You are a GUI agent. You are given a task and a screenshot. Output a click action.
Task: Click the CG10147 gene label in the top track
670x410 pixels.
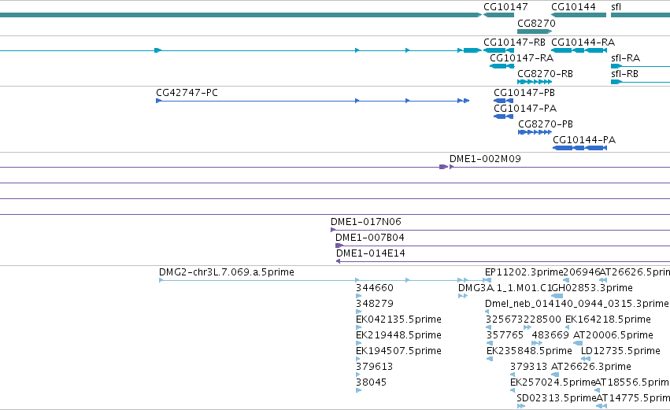[x=505, y=7]
